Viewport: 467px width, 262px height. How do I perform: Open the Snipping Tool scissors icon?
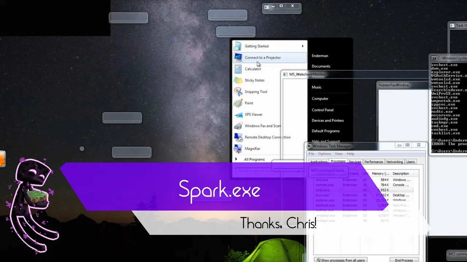(x=238, y=91)
